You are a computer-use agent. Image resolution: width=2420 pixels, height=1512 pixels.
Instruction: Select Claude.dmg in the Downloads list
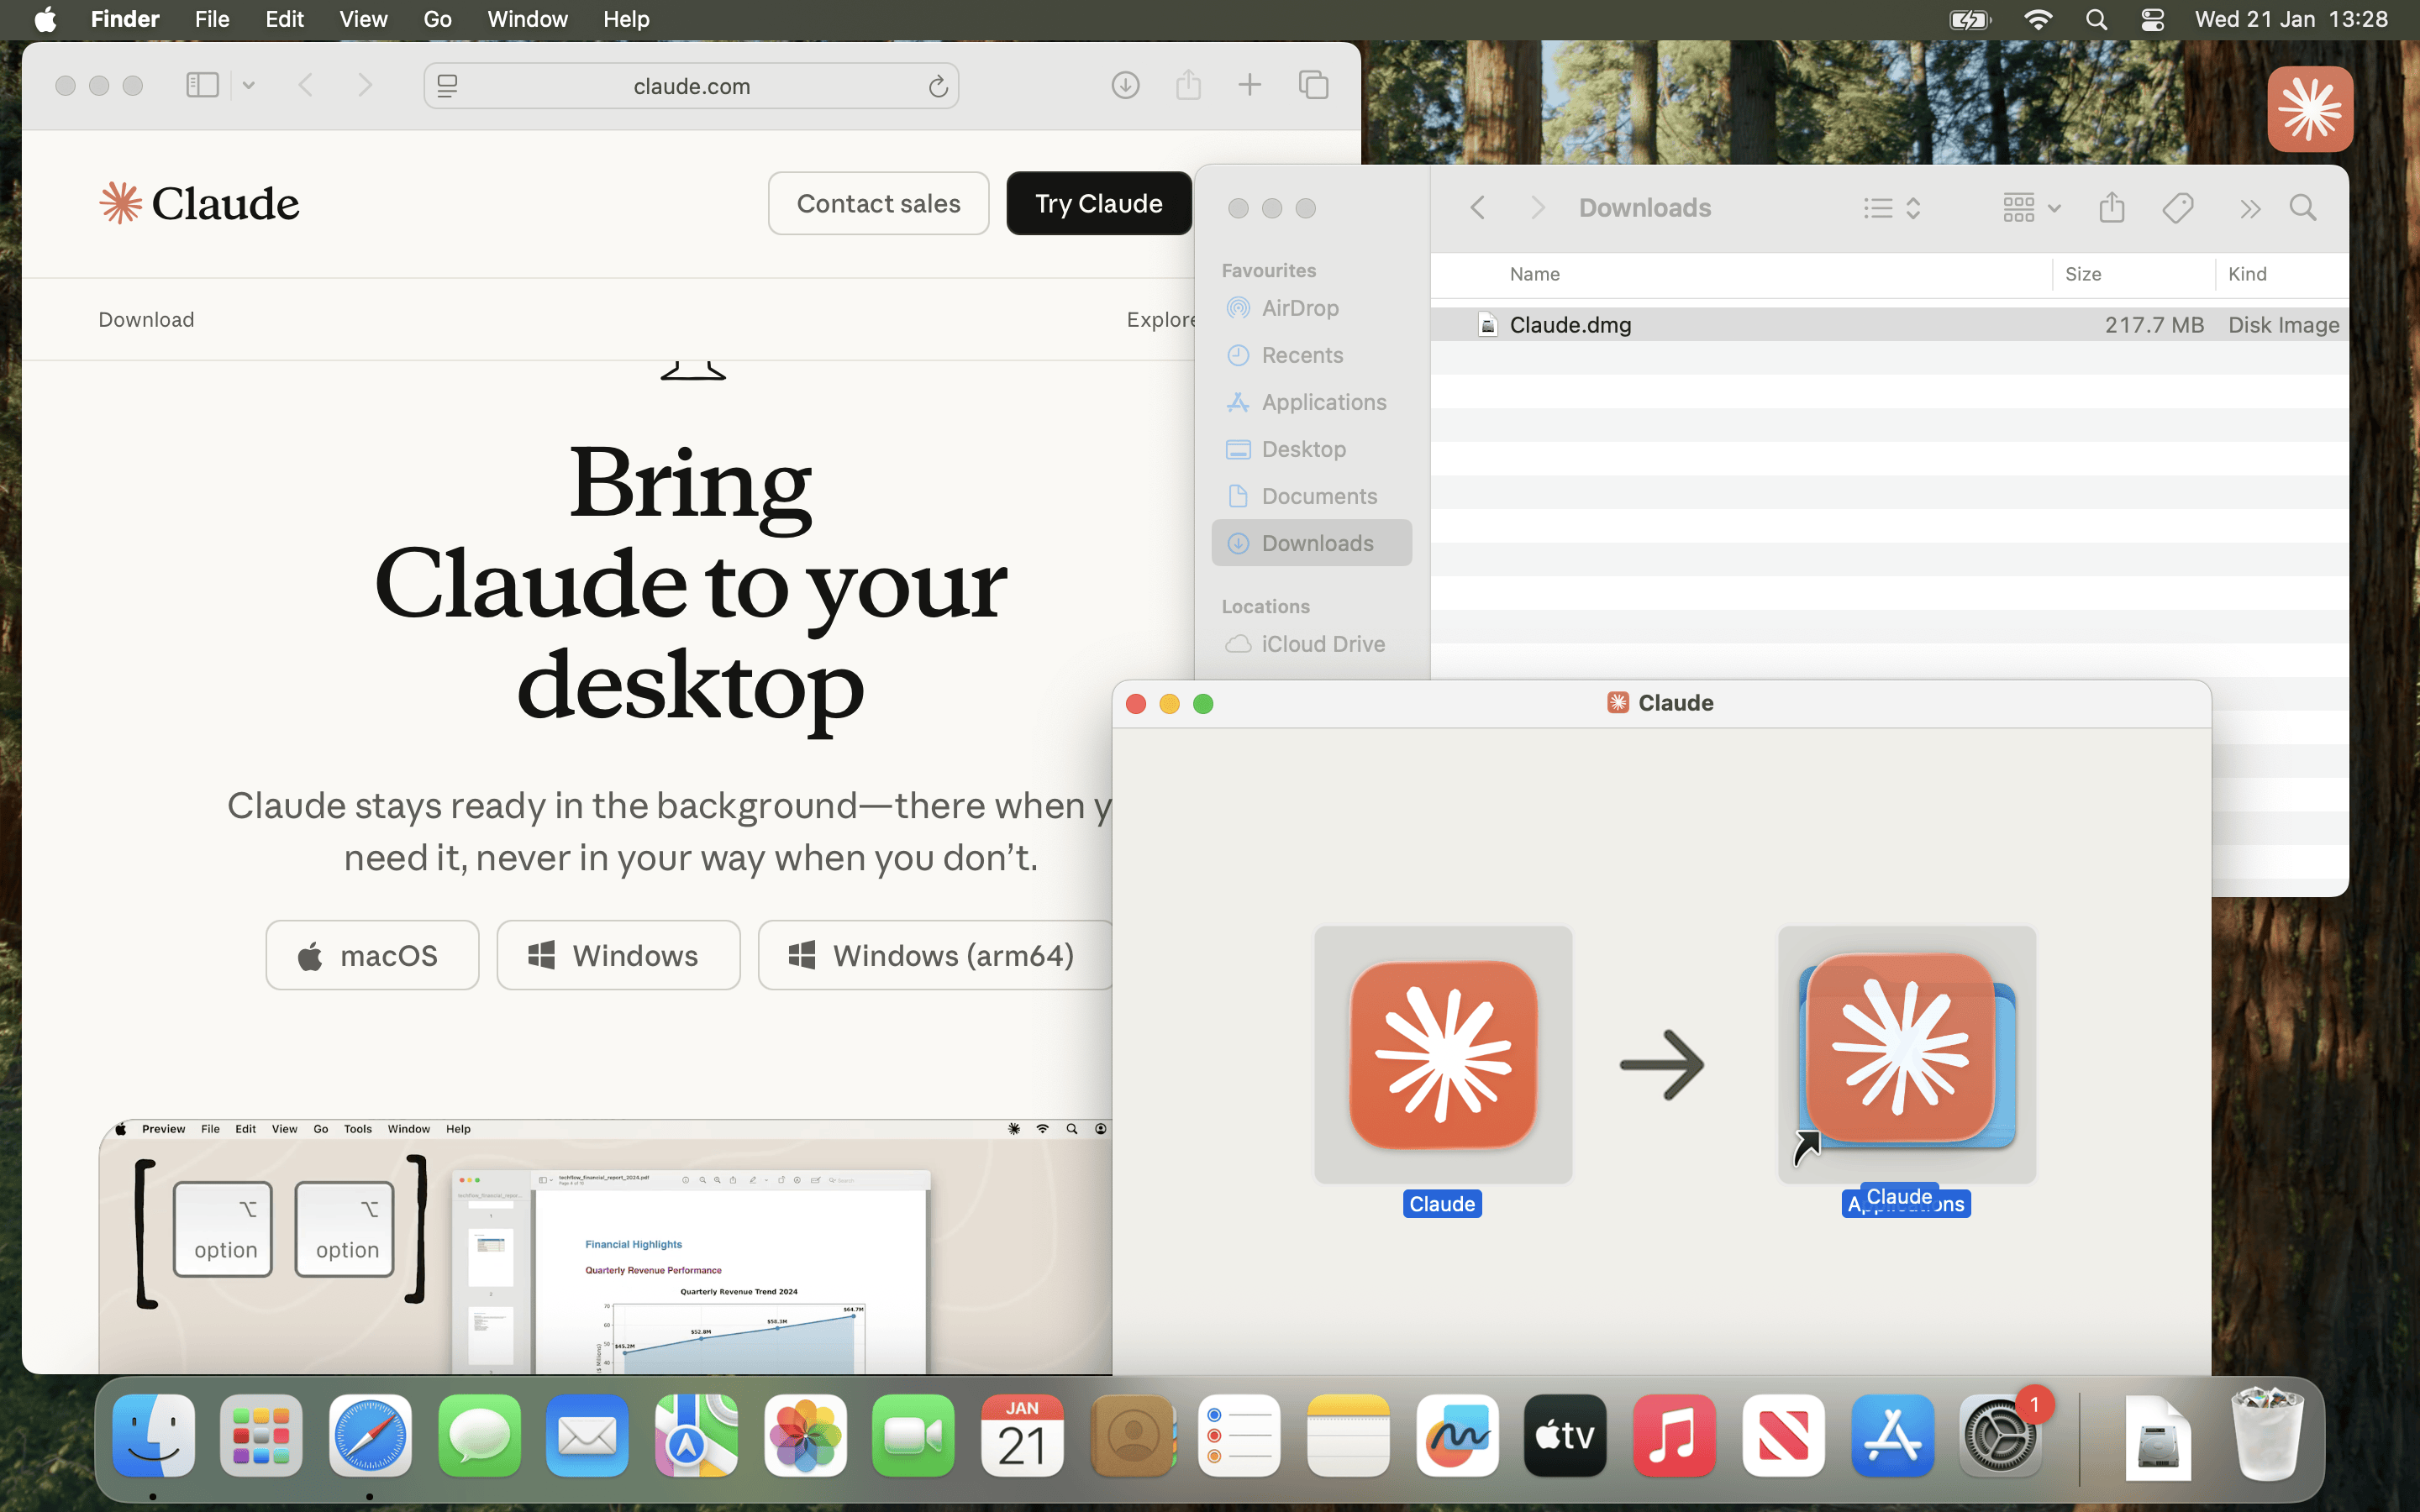(x=1573, y=324)
